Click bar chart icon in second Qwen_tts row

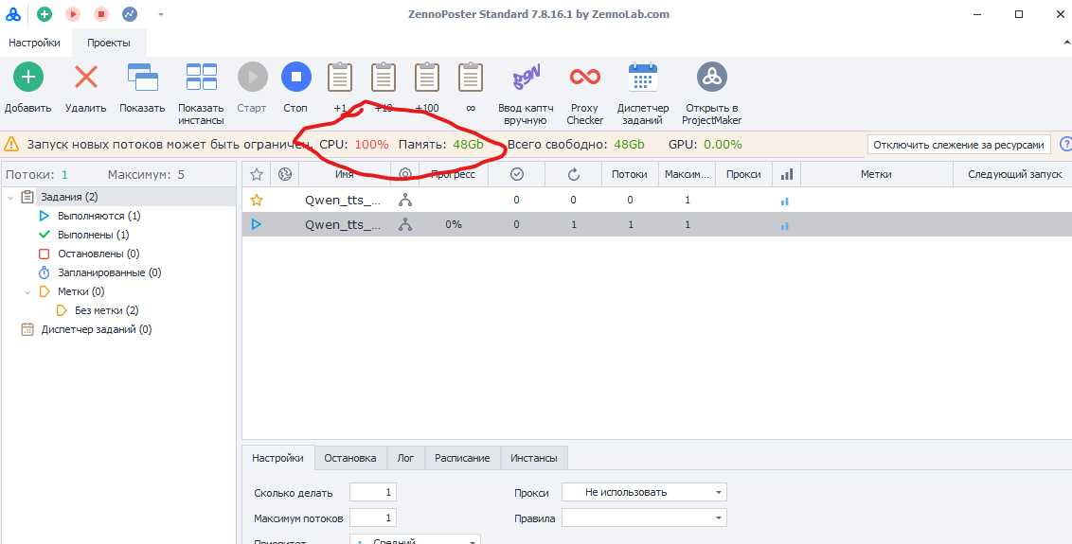(785, 225)
